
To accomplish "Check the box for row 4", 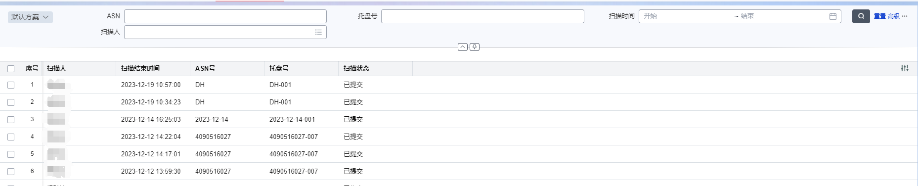I will tap(11, 137).
